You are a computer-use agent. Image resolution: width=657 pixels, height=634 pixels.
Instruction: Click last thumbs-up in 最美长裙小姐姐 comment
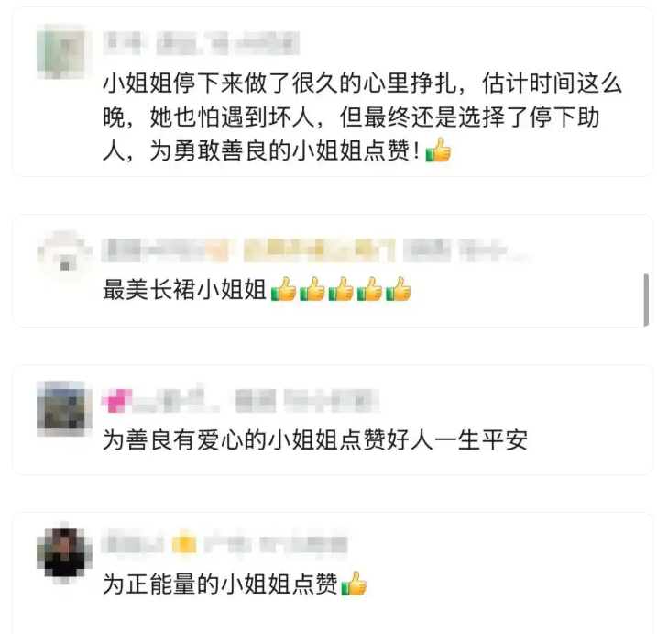(398, 290)
